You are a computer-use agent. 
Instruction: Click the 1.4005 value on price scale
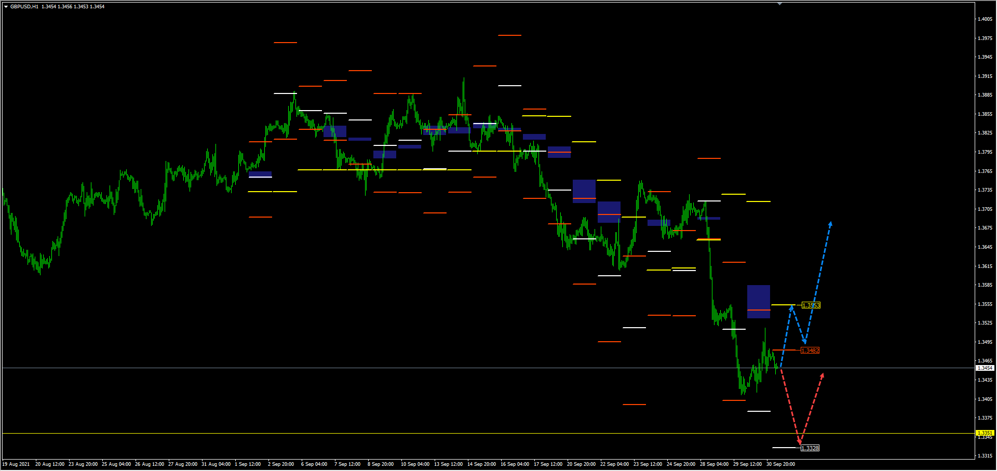[985, 19]
